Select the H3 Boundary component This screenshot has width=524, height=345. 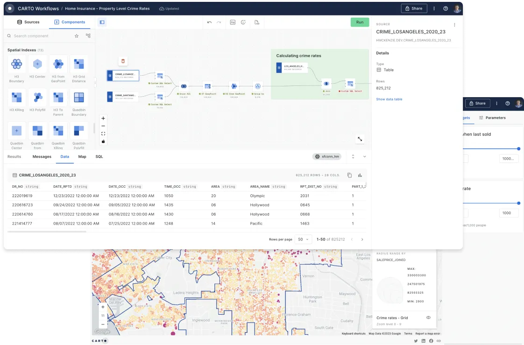click(16, 64)
